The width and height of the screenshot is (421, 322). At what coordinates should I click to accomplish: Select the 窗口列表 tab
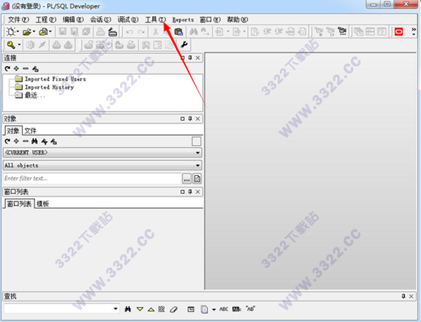[19, 204]
